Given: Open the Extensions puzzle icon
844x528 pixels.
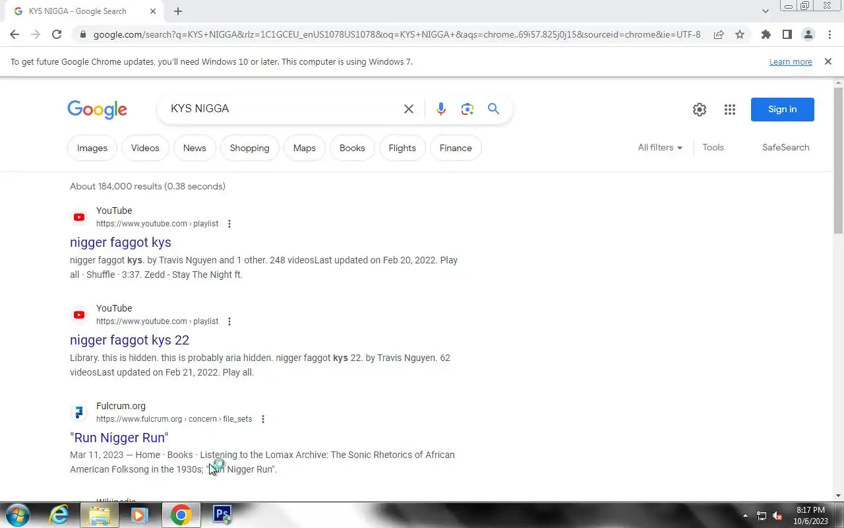Looking at the screenshot, I should (766, 34).
